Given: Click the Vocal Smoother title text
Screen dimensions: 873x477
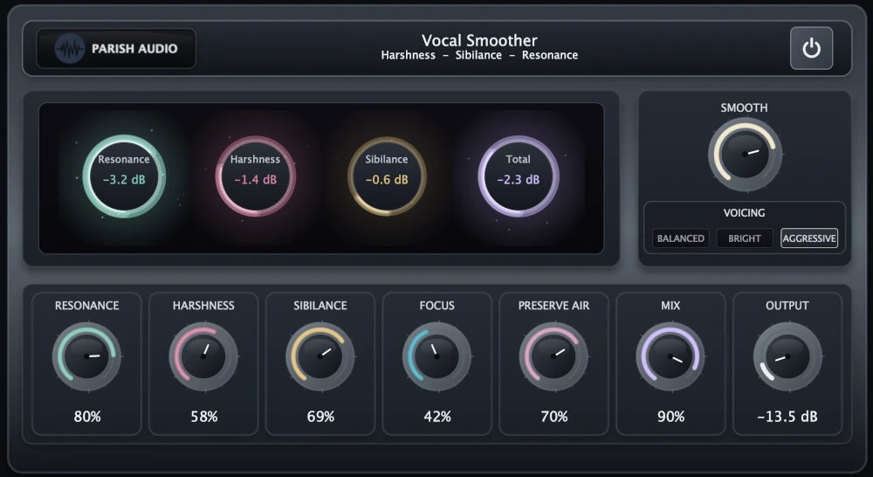Looking at the screenshot, I should click(479, 40).
